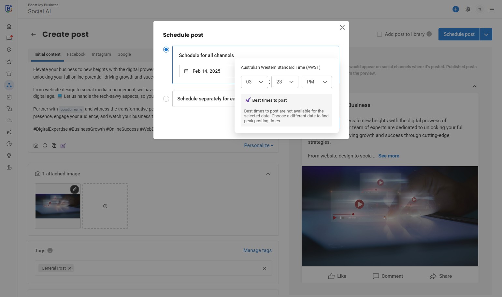Click the AI content generator icon
Viewport: 502px width, 297px height.
[x=63, y=146]
